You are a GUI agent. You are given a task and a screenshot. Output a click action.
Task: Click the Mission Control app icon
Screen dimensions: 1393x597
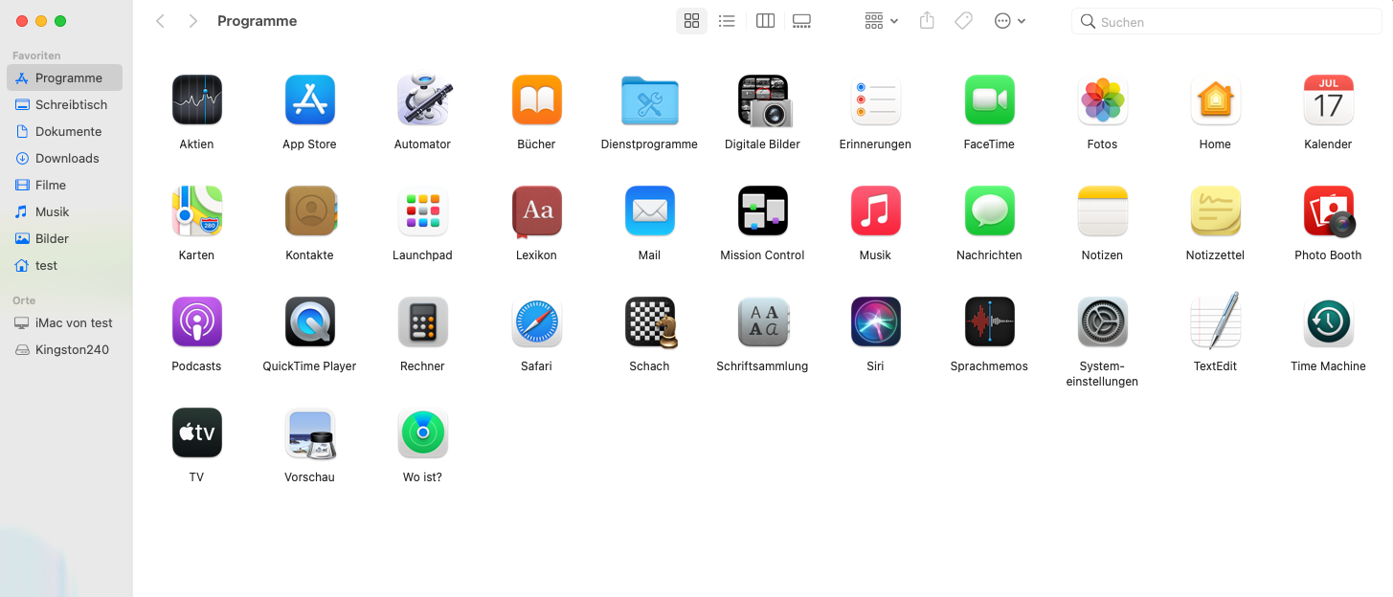pos(762,210)
